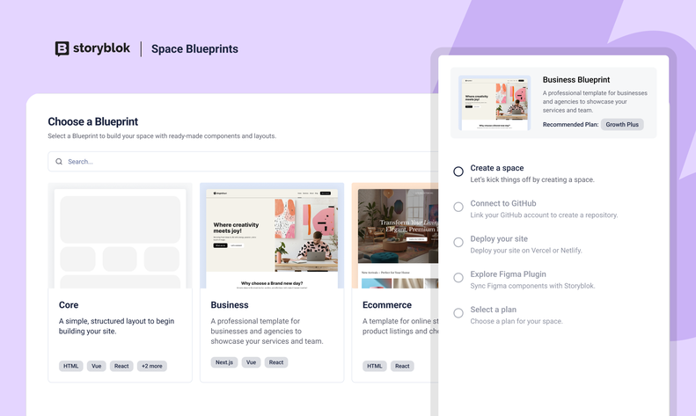Open the Ecommerce blueprint preview thumbnail

click(395, 236)
